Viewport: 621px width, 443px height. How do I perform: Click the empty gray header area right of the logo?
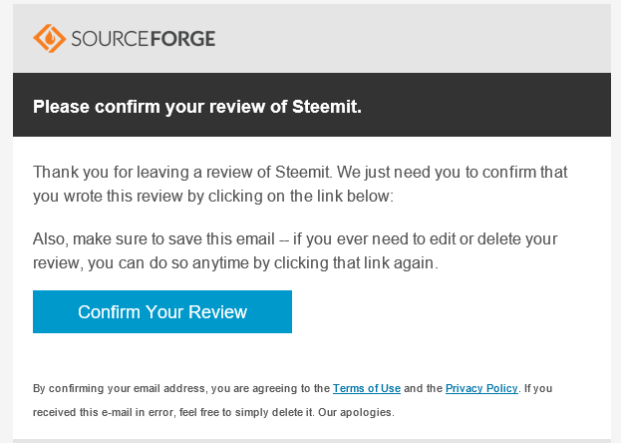tap(419, 40)
